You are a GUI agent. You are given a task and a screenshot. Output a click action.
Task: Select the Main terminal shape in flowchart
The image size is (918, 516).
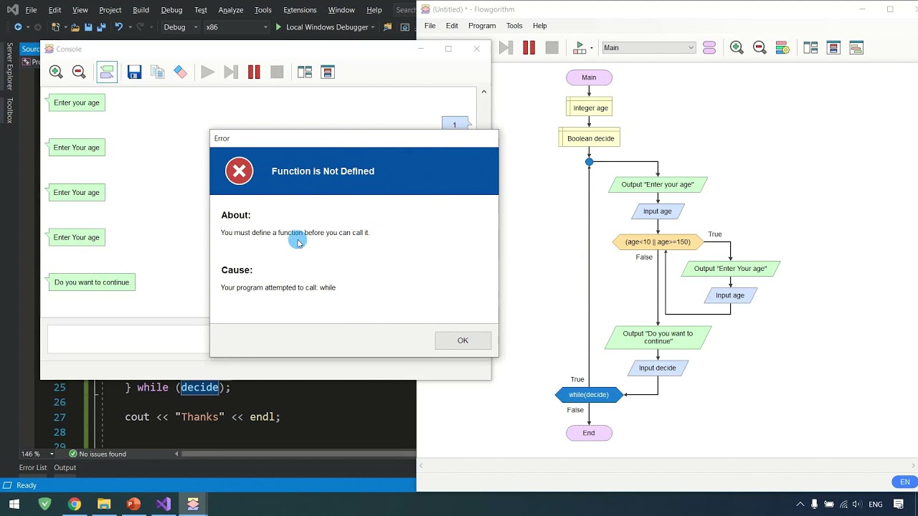[x=589, y=77]
